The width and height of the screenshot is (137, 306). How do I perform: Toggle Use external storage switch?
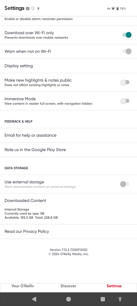[x=125, y=184]
